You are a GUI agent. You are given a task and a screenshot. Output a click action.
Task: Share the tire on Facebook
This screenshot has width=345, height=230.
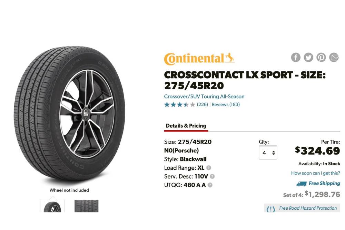coord(296,57)
